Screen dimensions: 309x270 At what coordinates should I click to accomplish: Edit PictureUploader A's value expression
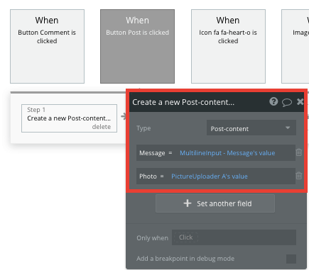tap(210, 176)
